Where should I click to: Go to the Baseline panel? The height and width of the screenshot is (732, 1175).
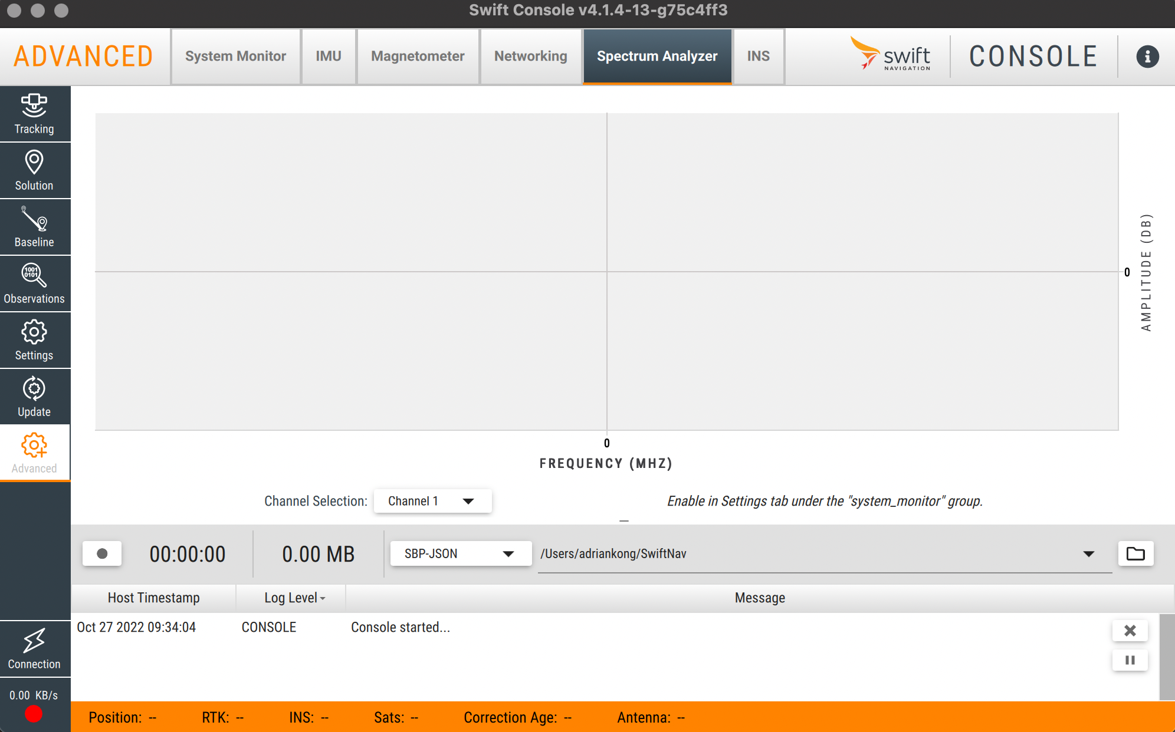pyautogui.click(x=34, y=227)
